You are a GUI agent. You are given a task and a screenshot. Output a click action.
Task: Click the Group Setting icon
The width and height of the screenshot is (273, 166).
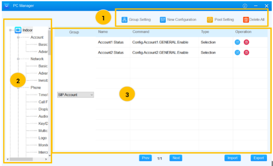(x=124, y=20)
